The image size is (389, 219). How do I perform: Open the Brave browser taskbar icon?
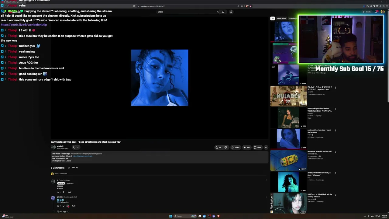(218, 216)
